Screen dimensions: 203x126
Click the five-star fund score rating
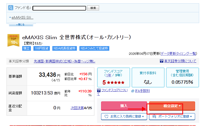coord(113,82)
